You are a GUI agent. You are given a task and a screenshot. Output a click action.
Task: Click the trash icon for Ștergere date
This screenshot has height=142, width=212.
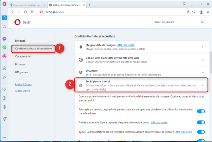click(x=81, y=47)
